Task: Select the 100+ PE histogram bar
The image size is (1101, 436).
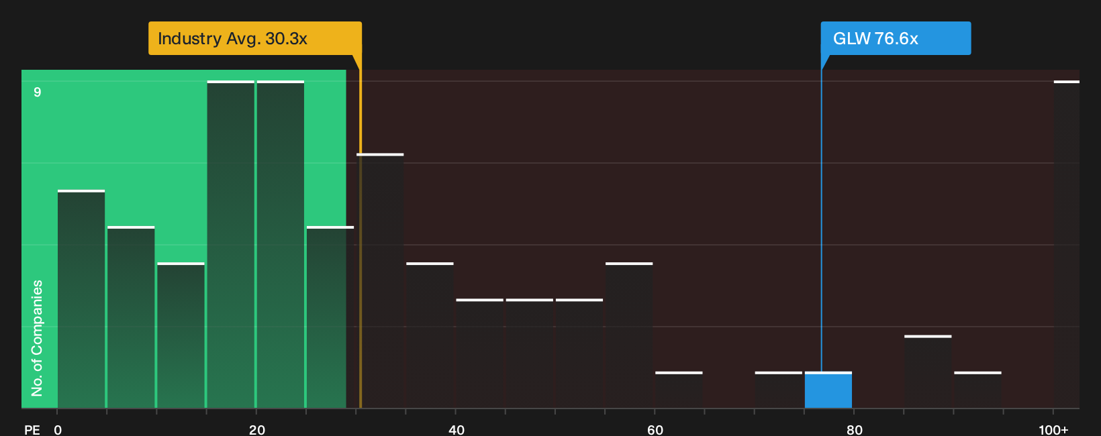Action: click(1067, 244)
